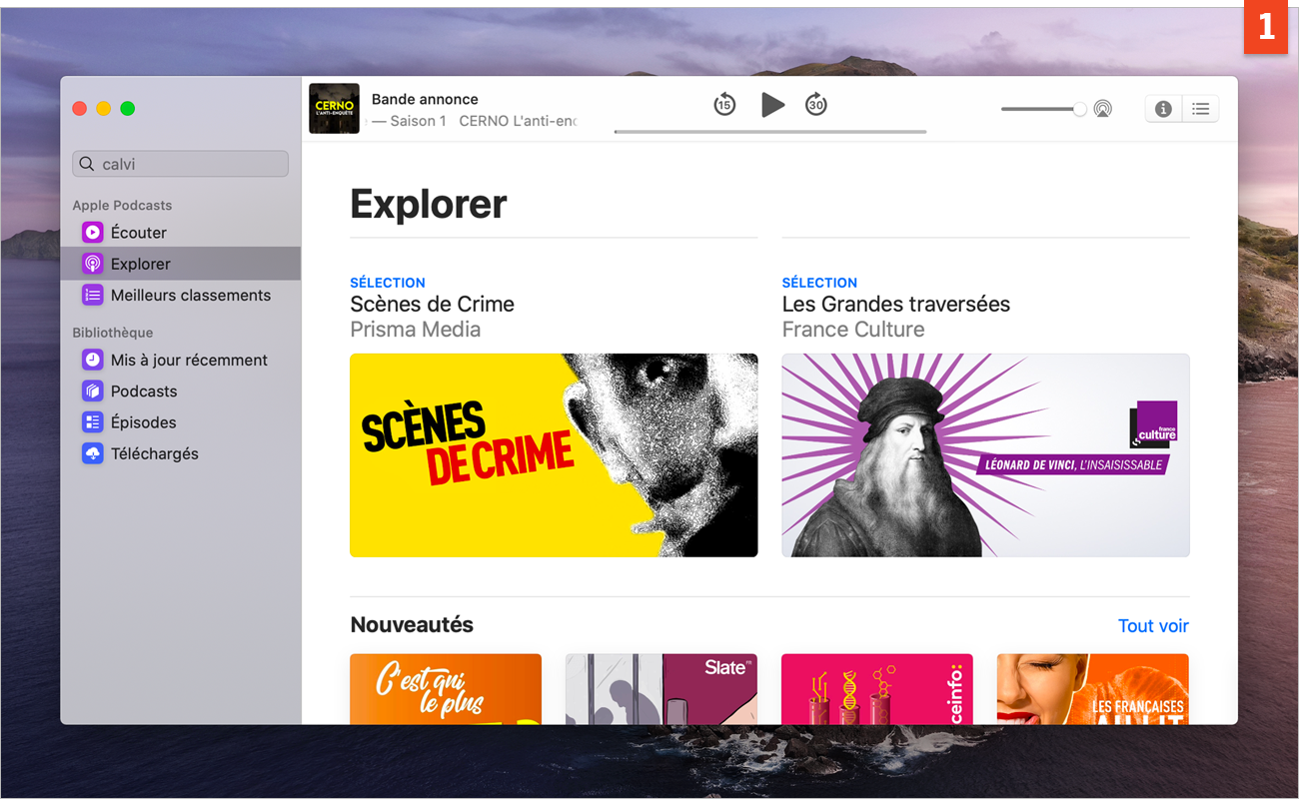Open the AirPlay output icon
This screenshot has height=799, width=1299.
[x=1103, y=109]
